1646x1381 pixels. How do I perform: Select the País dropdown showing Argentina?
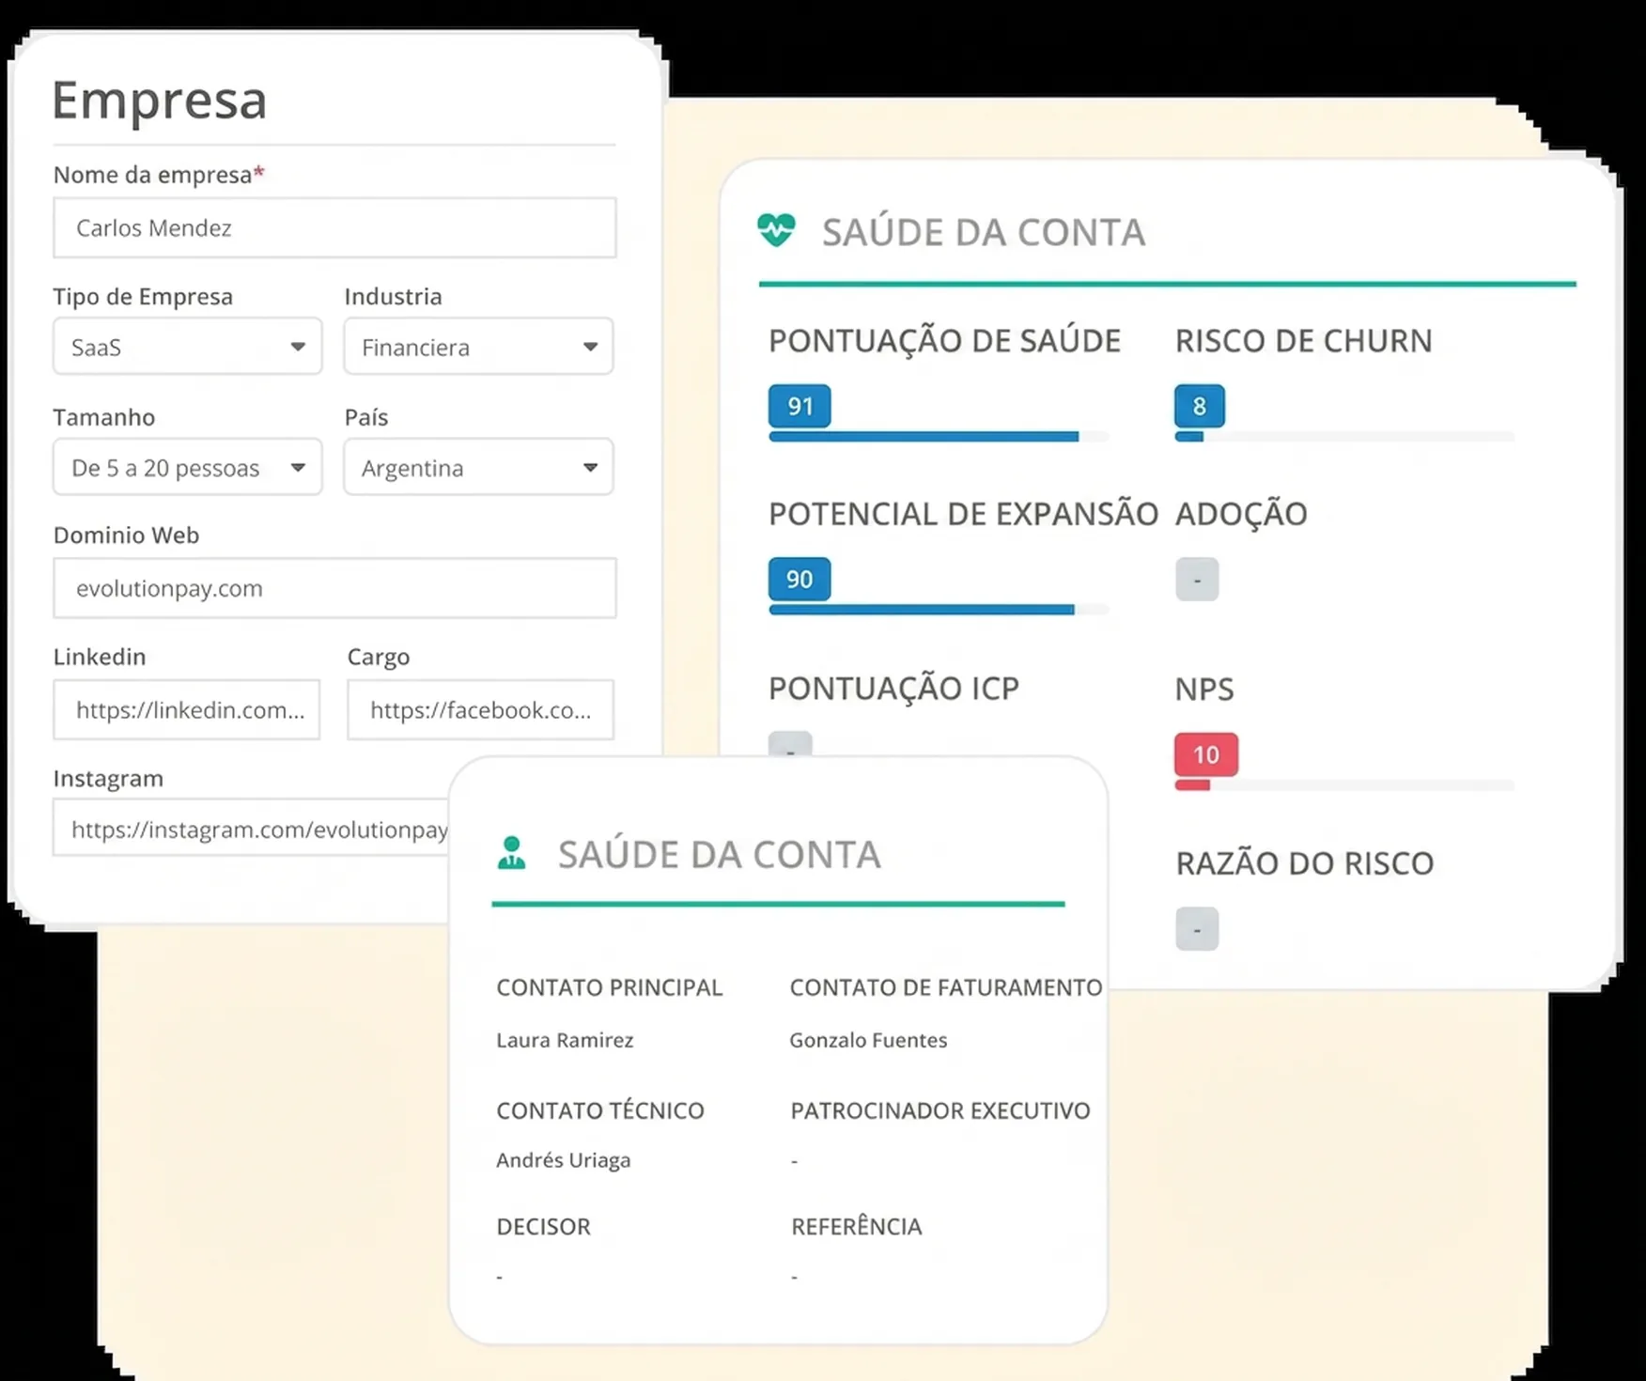point(478,467)
